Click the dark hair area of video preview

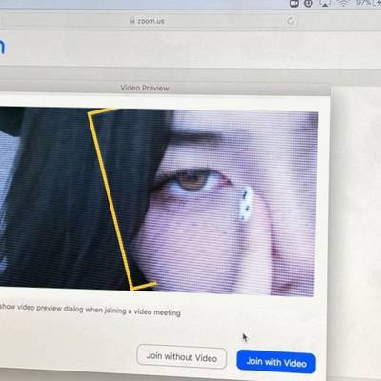[64, 197]
